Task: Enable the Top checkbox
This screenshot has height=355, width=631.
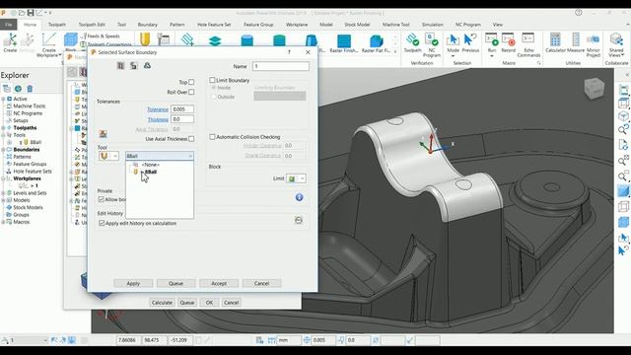Action: coord(191,82)
